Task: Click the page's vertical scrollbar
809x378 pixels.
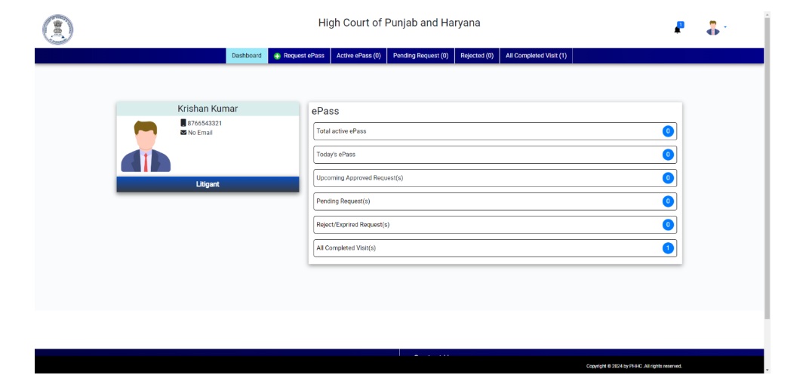Action: pos(767,166)
